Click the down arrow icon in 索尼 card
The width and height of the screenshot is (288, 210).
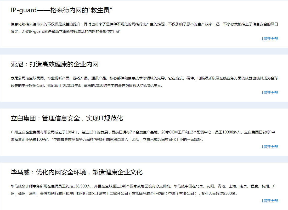click(x=262, y=93)
